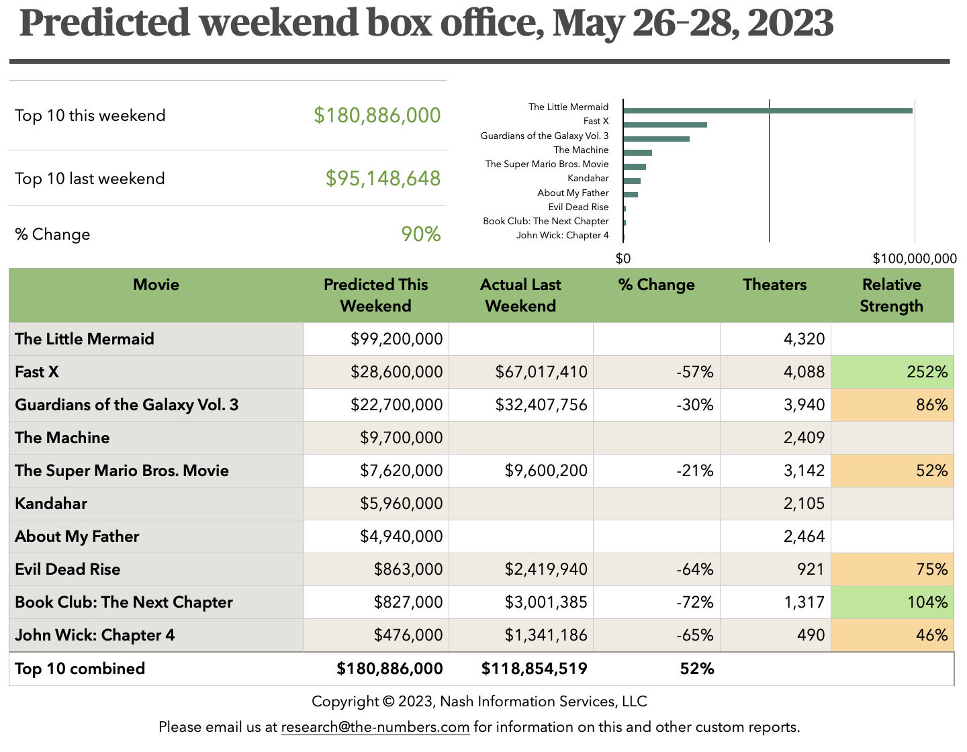
Task: Select The Super Mario Bros. Movie row title
Action: click(x=122, y=471)
